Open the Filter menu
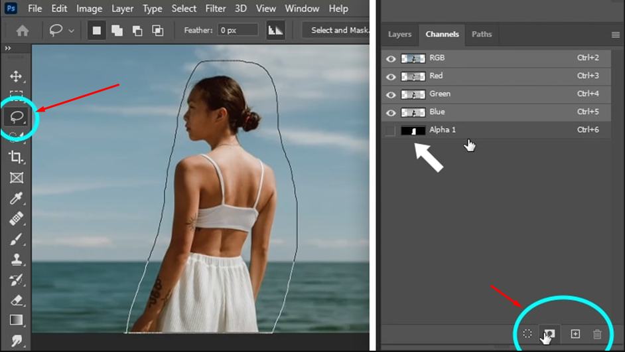This screenshot has width=625, height=352. (x=215, y=9)
